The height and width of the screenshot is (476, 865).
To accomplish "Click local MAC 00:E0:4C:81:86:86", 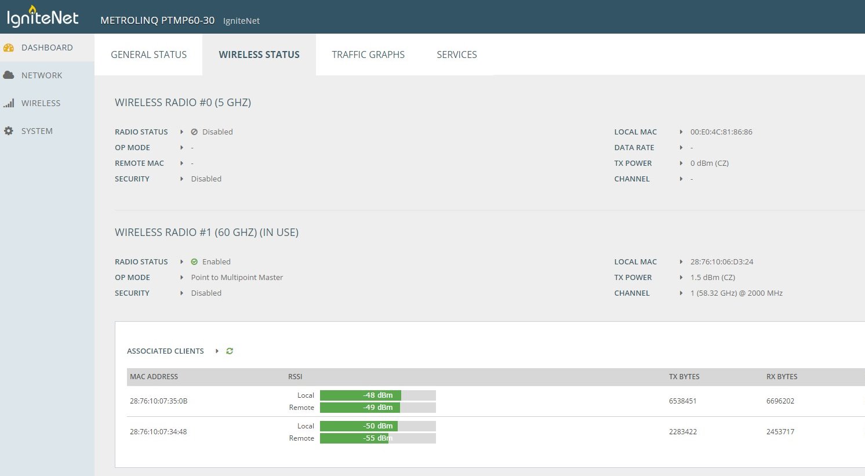I will pos(721,132).
